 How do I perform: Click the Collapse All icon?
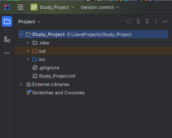(147, 21)
